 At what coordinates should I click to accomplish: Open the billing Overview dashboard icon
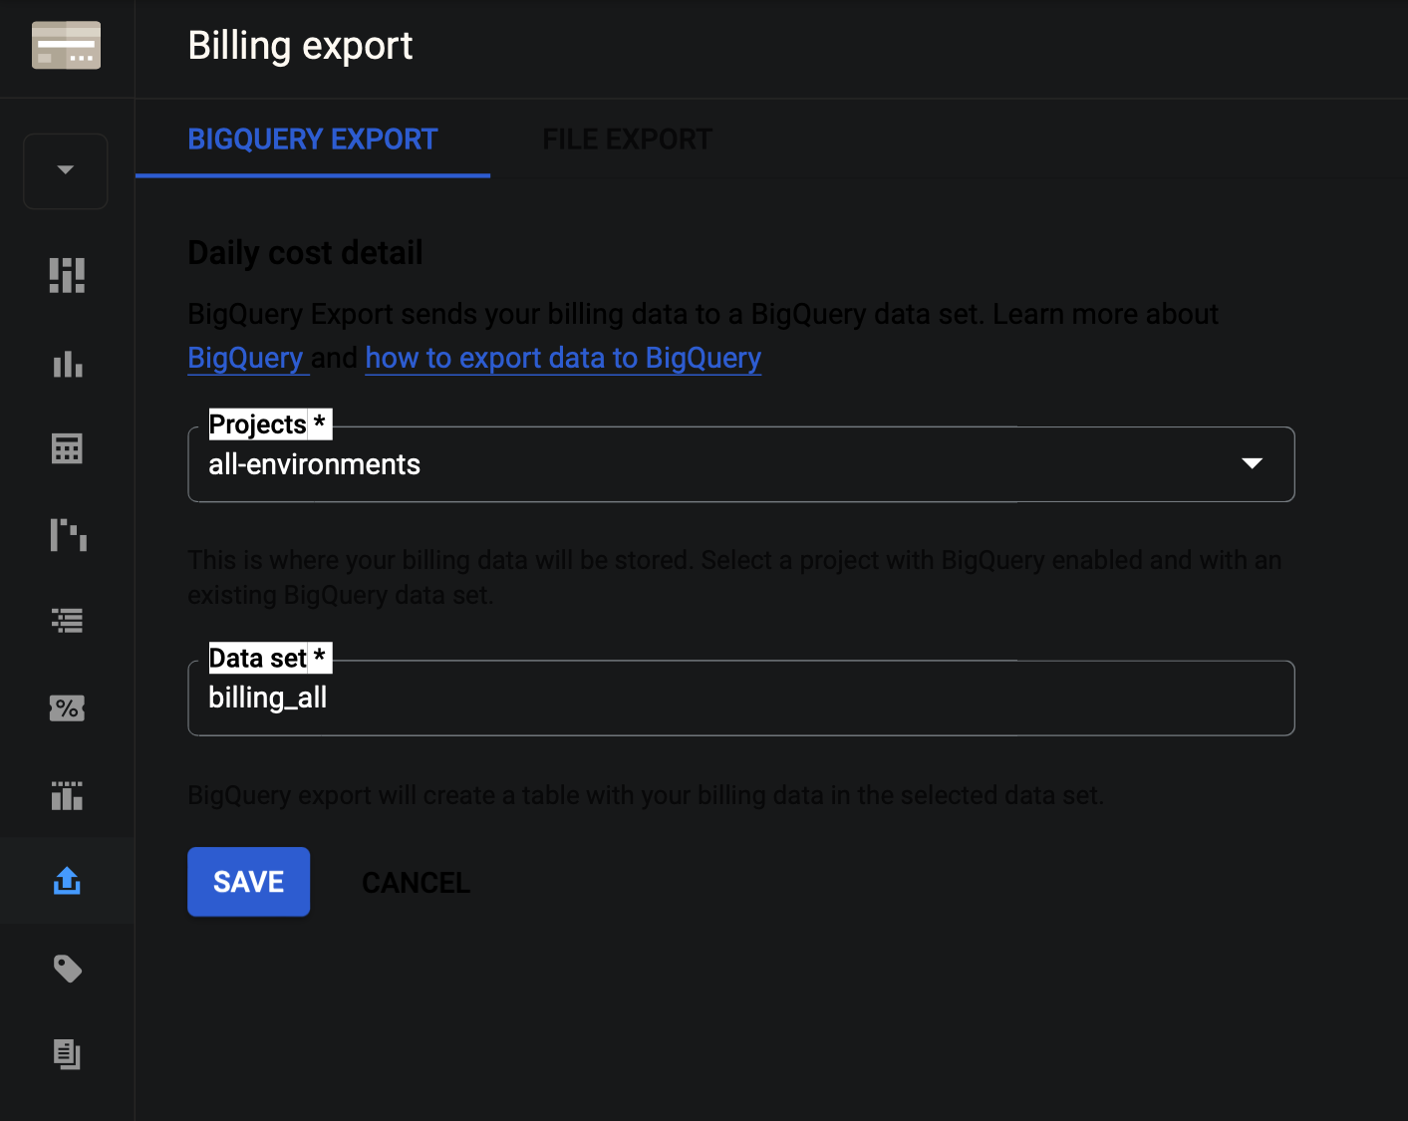tap(66, 275)
